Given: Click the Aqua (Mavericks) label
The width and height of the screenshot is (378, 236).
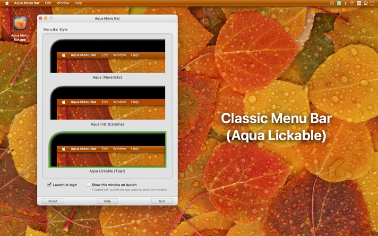Looking at the screenshot, I should pos(107,77).
